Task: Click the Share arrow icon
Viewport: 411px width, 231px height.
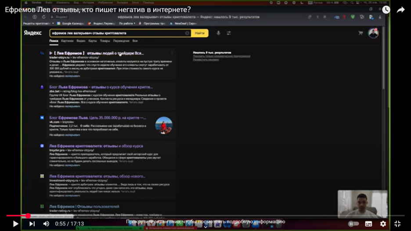Action: 400,10
